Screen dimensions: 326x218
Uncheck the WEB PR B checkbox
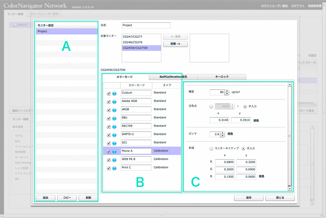pos(109,160)
